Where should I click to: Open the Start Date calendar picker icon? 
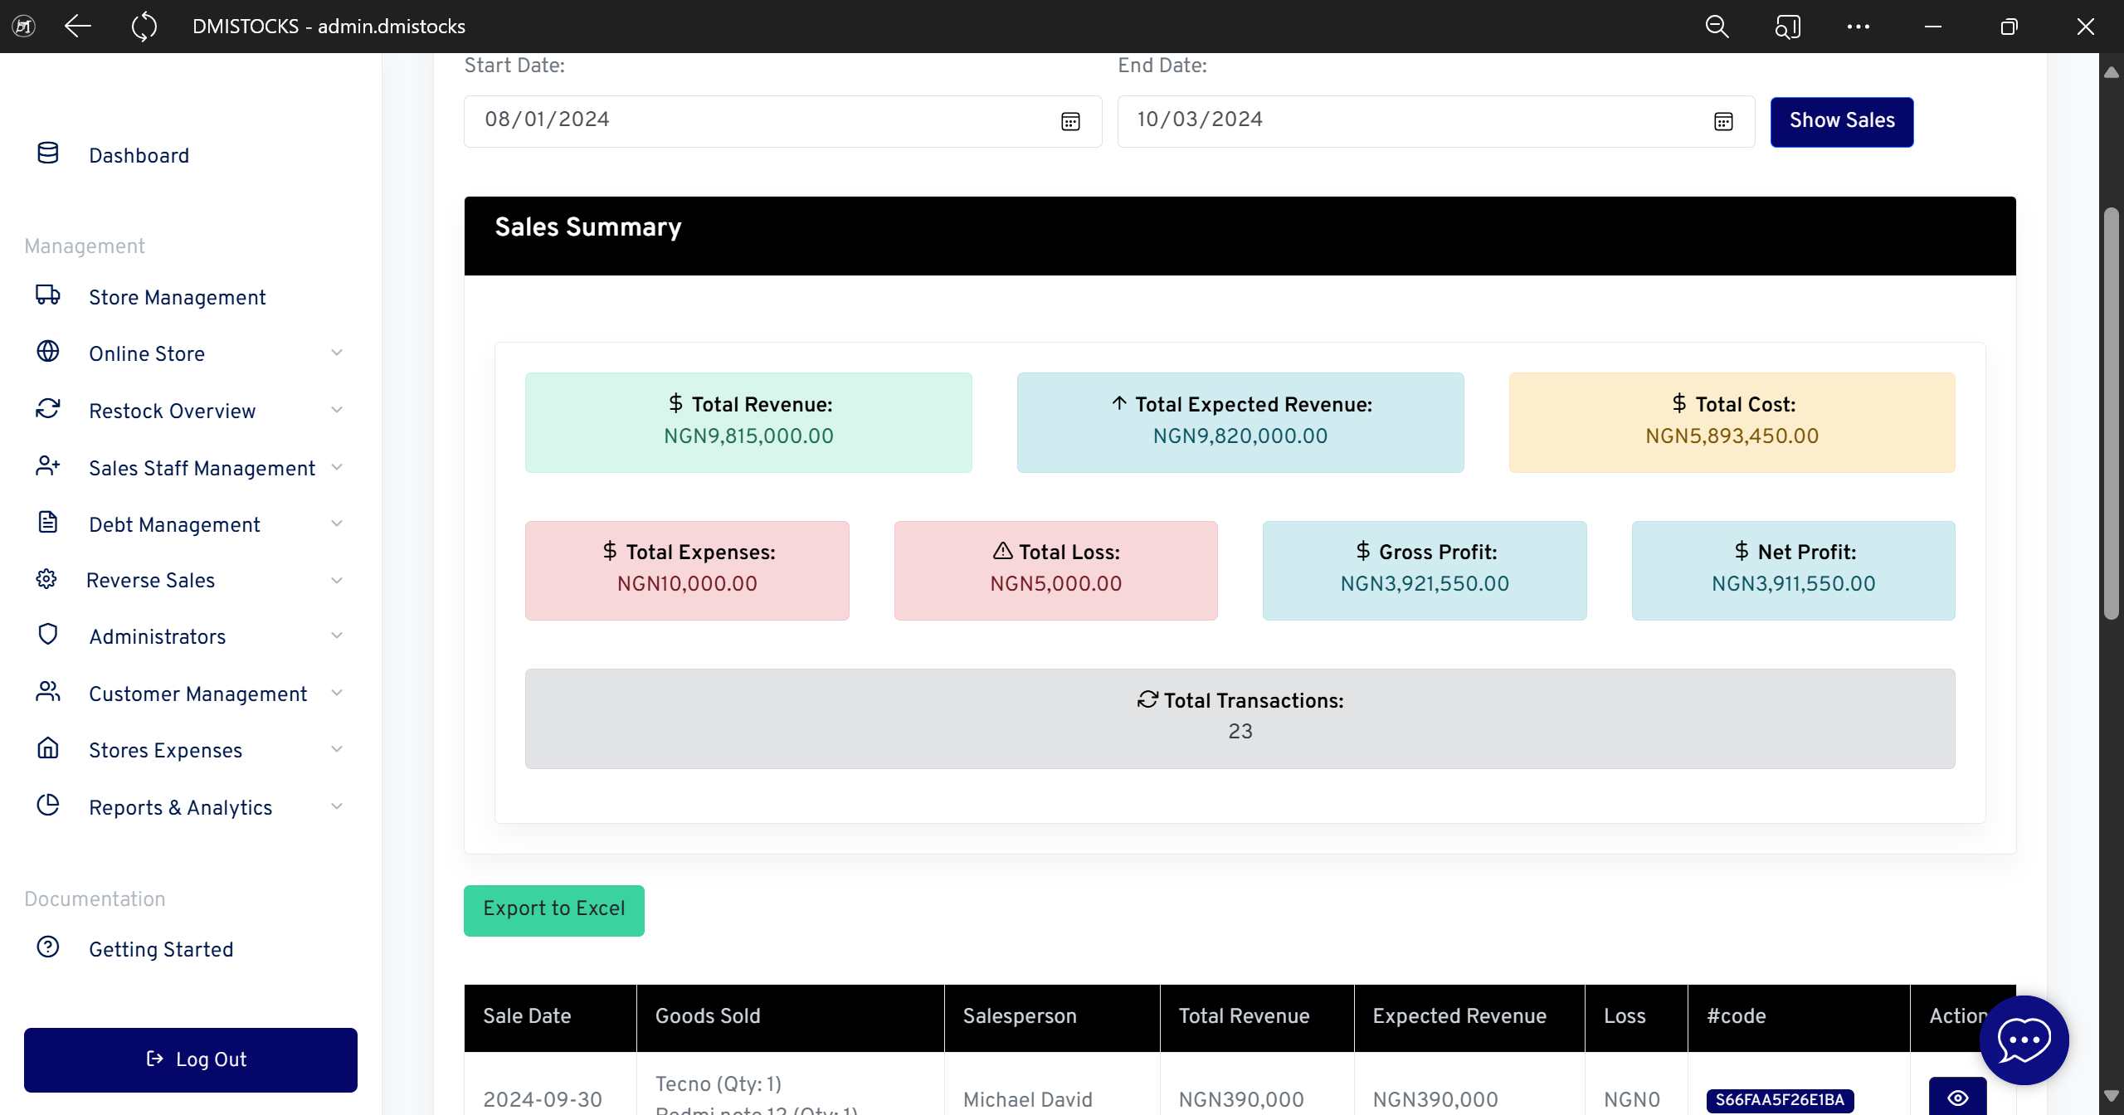[x=1070, y=122]
